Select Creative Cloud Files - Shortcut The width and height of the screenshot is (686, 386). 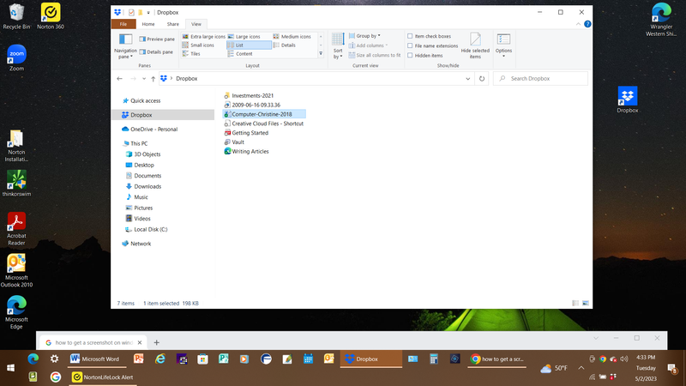pyautogui.click(x=263, y=124)
